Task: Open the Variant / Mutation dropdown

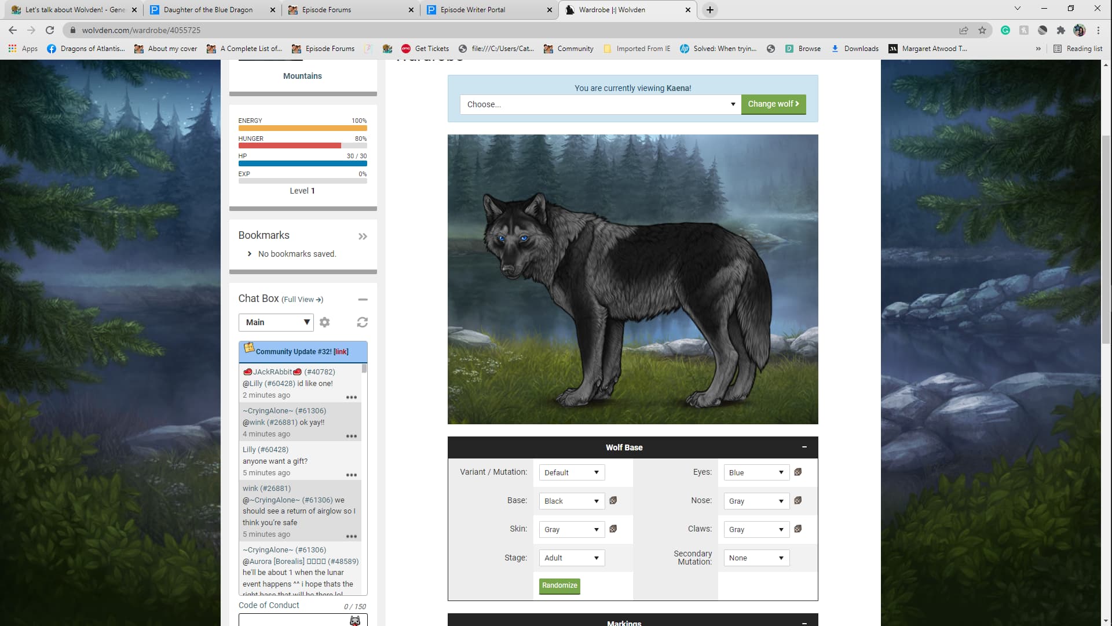Action: click(572, 472)
